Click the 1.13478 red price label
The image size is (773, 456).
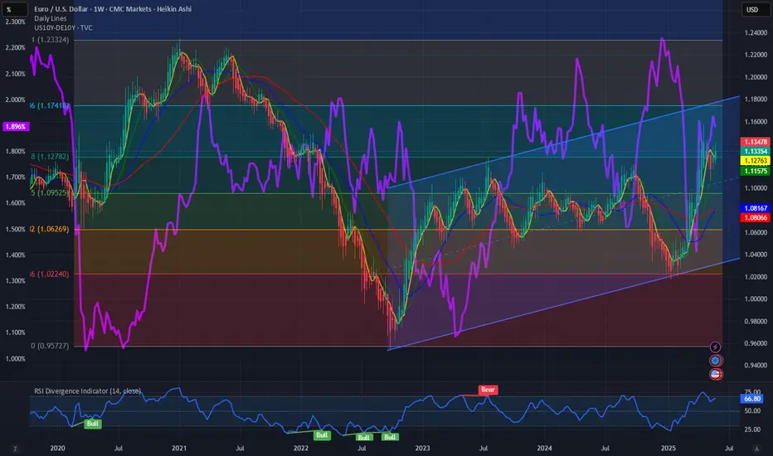[x=756, y=142]
